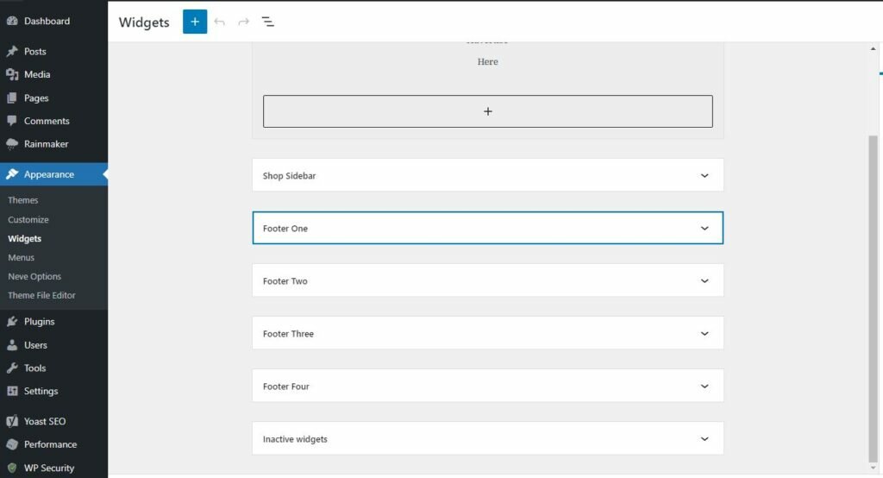Open the Themes submenu item

point(23,200)
